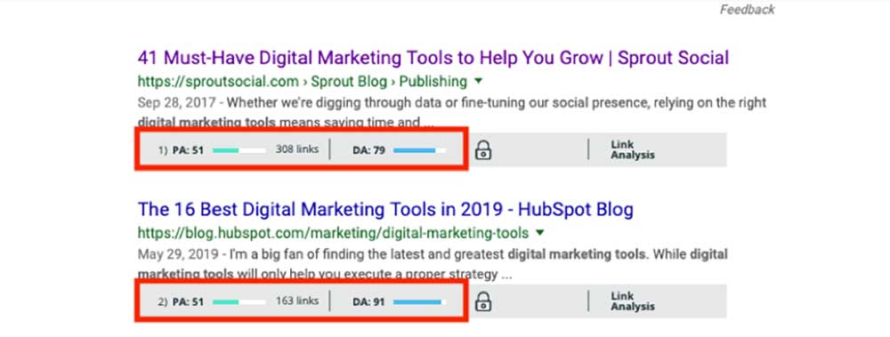890x337 pixels.
Task: Click the blog.hubspot.com green URL text
Action: click(x=333, y=233)
